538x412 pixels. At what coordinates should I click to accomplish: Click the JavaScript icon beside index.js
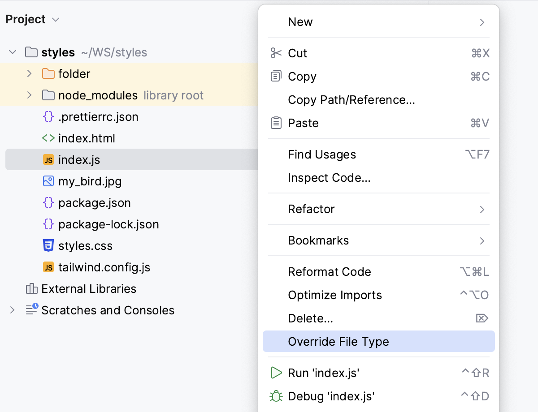(x=48, y=160)
